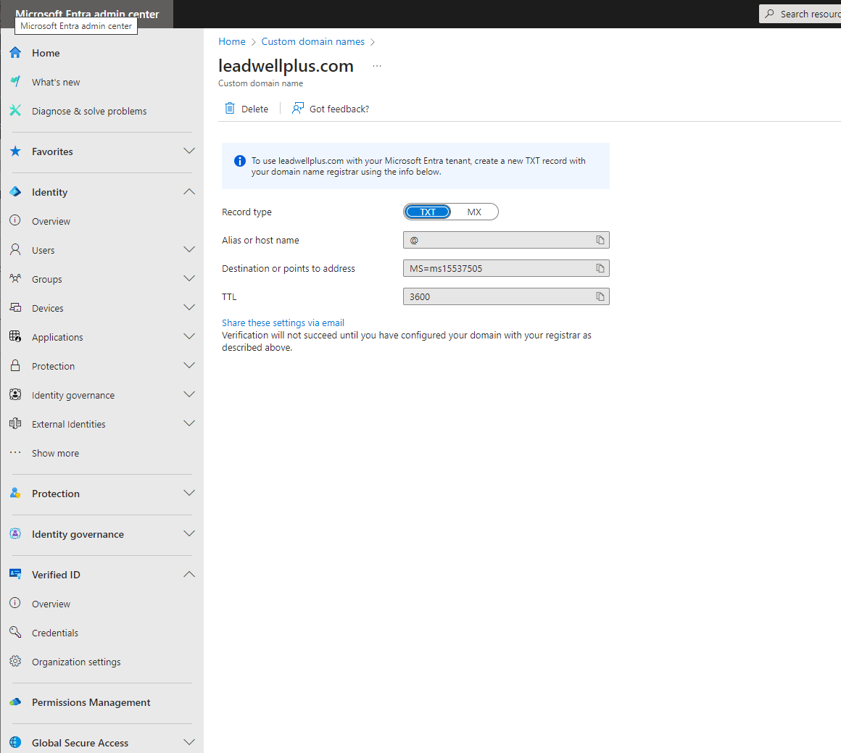The height and width of the screenshot is (753, 841).
Task: Copy the MS=ms15537505 destination value
Action: 600,268
